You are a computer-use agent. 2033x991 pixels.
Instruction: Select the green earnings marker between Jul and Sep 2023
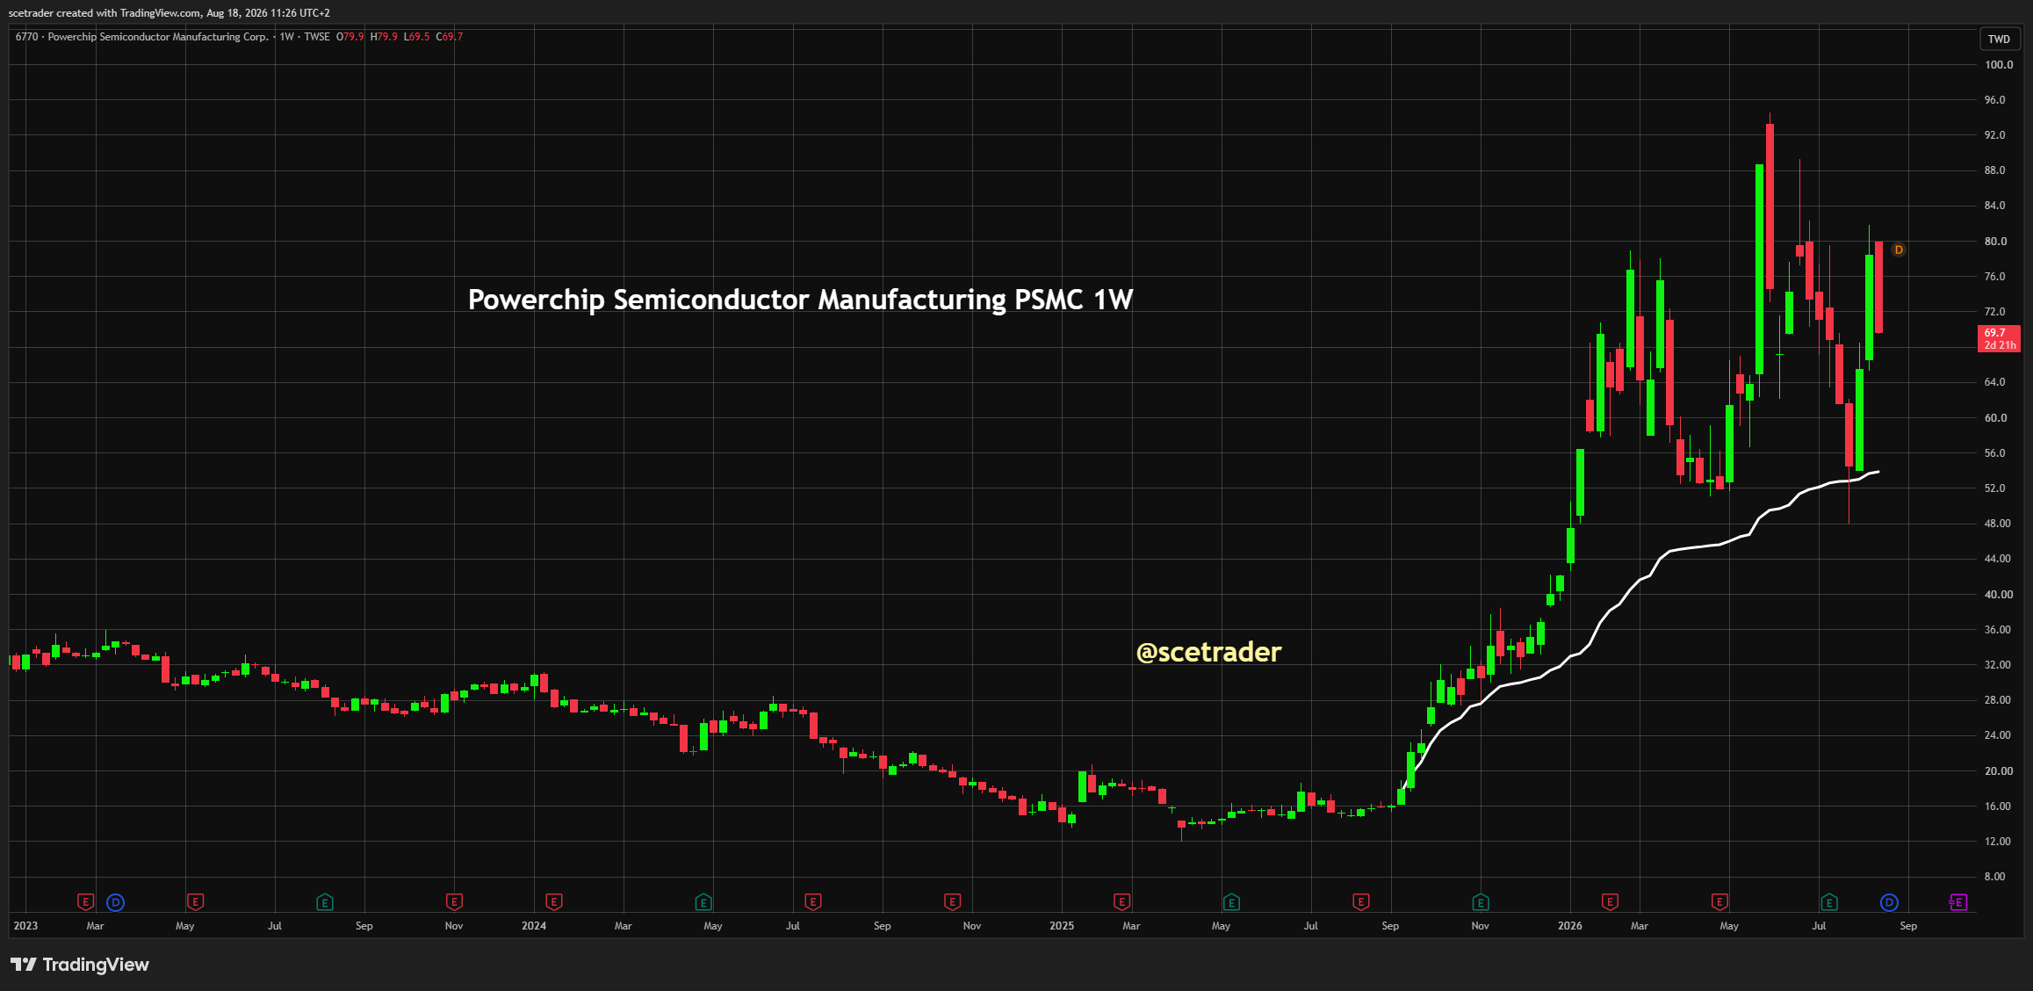[x=325, y=901]
